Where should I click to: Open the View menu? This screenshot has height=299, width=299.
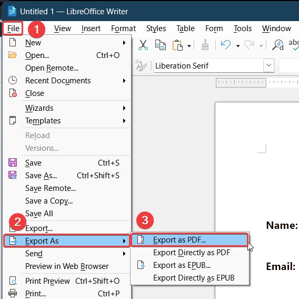[62, 28]
